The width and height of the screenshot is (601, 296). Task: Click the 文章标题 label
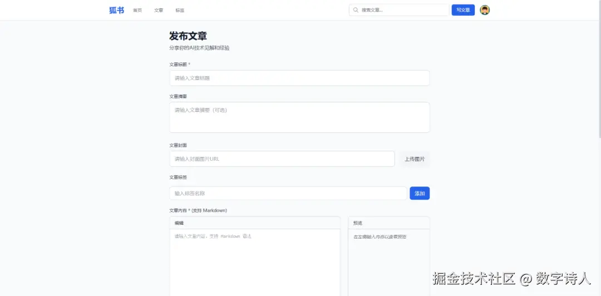[180, 65]
